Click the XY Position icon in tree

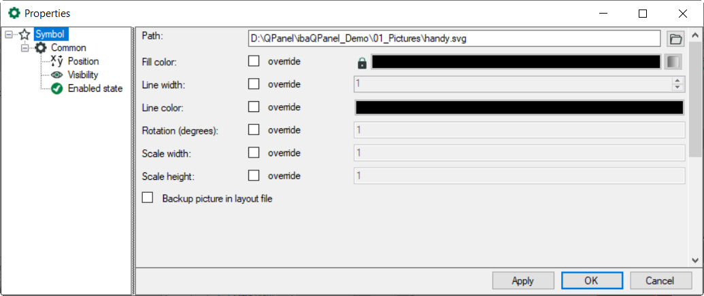tap(56, 61)
